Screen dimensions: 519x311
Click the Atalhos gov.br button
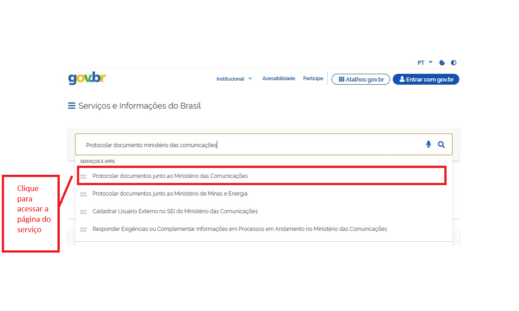(361, 80)
